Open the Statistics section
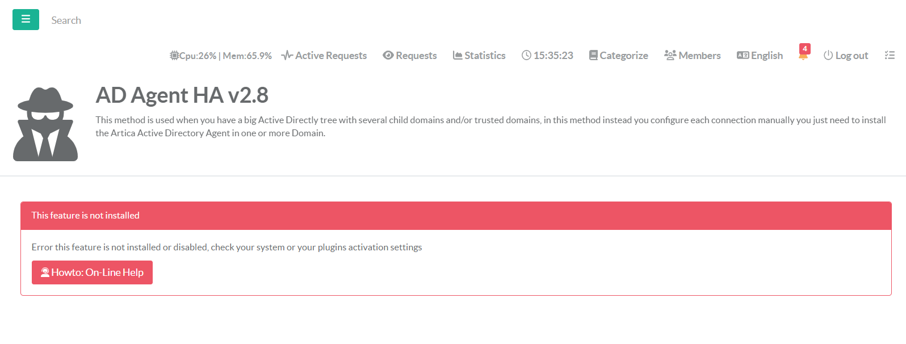 [479, 56]
